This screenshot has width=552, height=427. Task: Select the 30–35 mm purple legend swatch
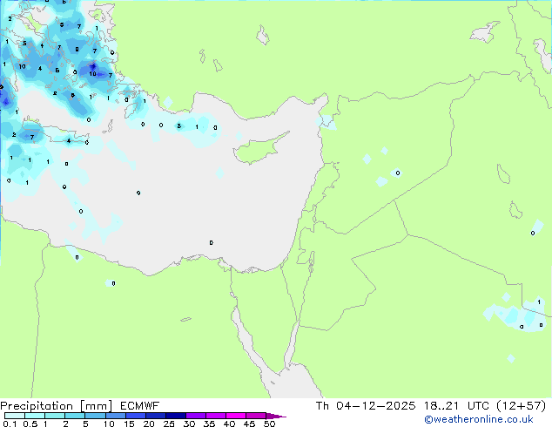(195, 416)
